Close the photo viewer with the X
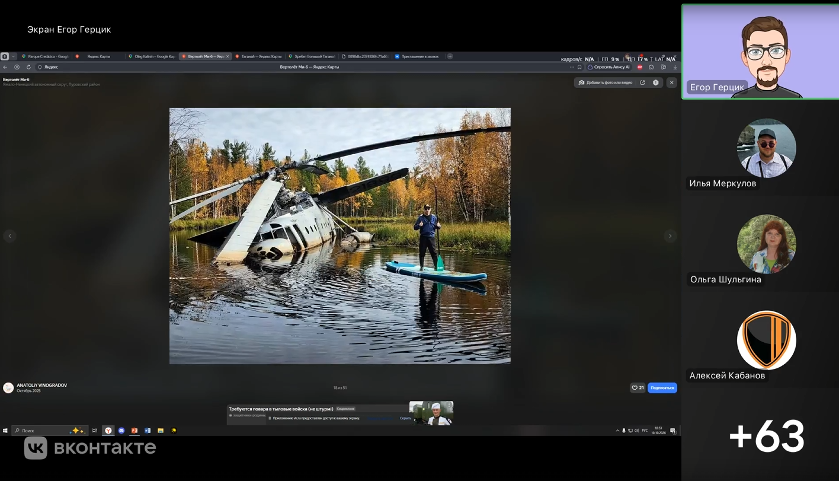Viewport: 839px width, 481px height. click(x=671, y=82)
